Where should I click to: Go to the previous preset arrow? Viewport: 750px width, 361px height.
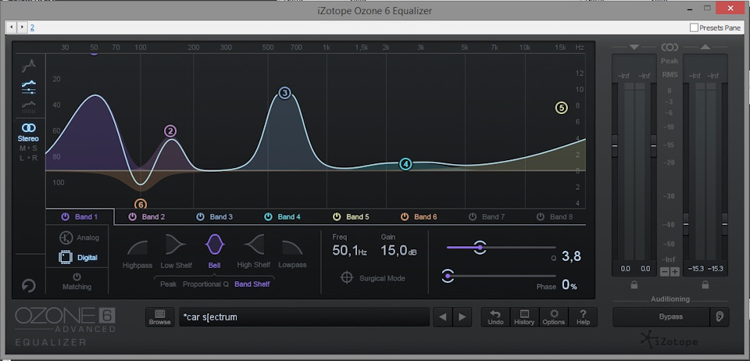point(443,316)
